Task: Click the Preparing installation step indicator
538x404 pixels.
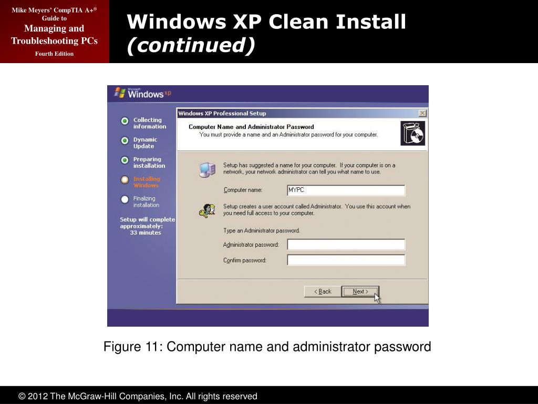Action: 125,160
